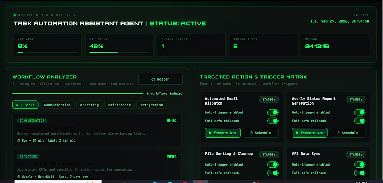The height and width of the screenshot is (183, 383).
Task: Click the system time Tue, Sep 29, 2026
Action: point(339,21)
